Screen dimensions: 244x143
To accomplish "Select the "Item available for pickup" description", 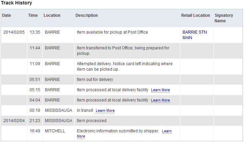I will tap(112, 32).
